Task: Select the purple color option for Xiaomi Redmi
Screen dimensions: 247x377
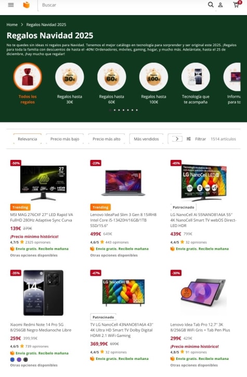Action: [19, 360]
